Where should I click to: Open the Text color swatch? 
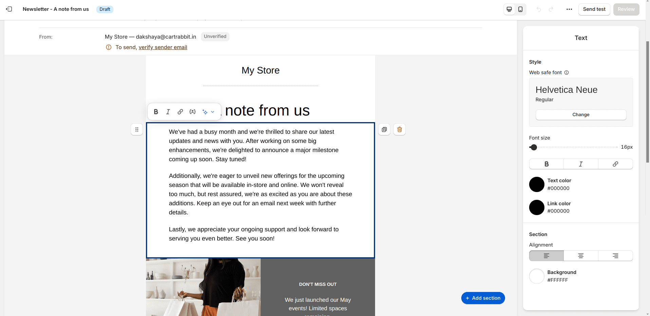pyautogui.click(x=537, y=184)
